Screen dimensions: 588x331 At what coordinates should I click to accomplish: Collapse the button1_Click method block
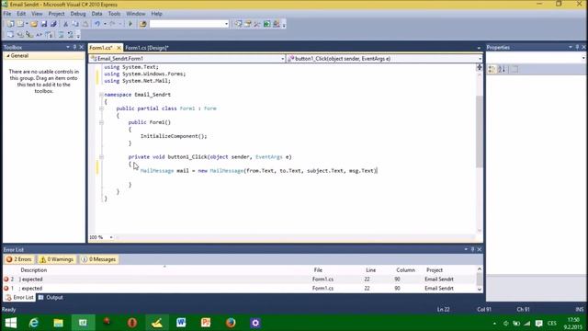(x=101, y=157)
